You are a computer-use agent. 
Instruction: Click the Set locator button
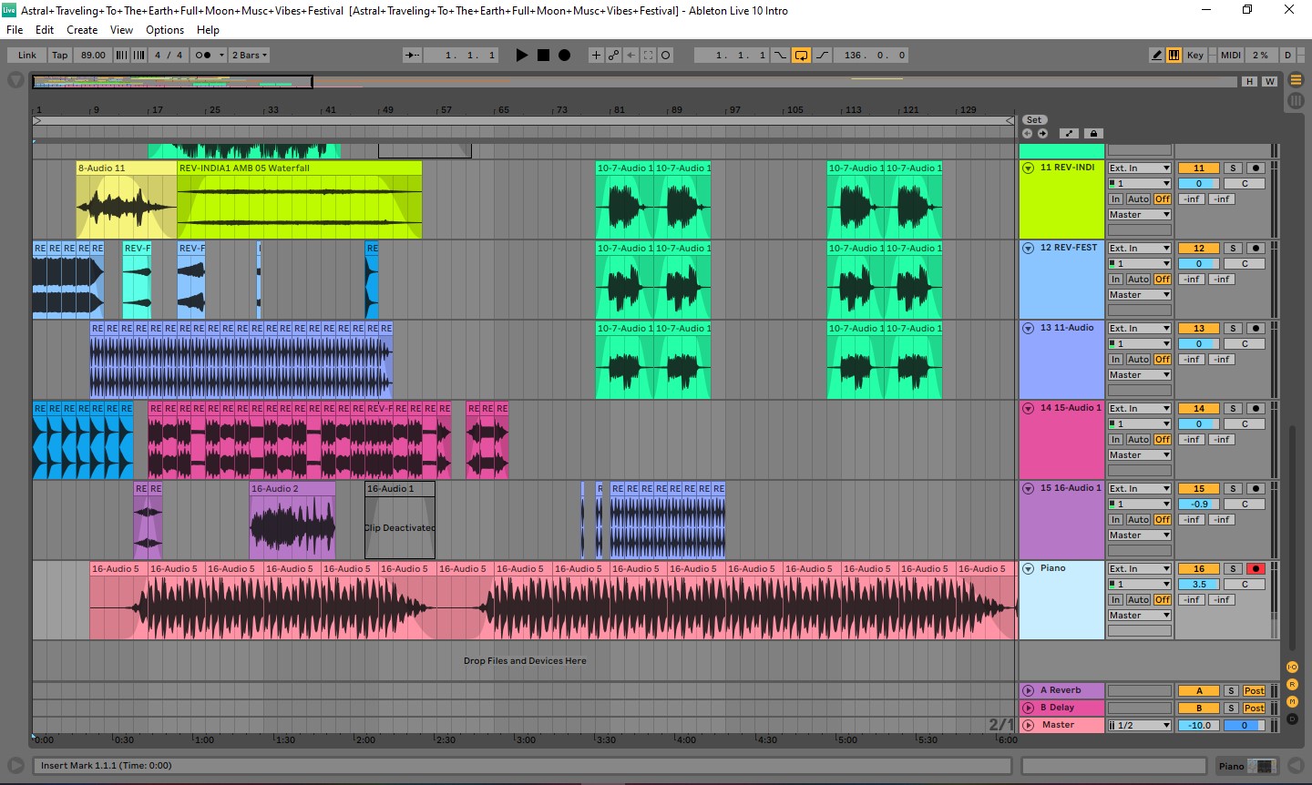click(x=1034, y=120)
